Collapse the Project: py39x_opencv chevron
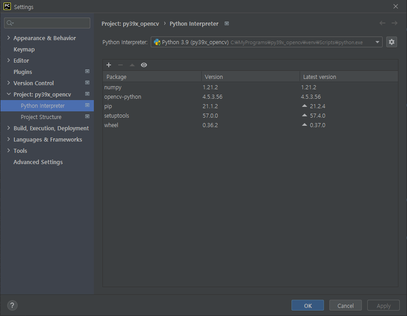 pos(9,94)
